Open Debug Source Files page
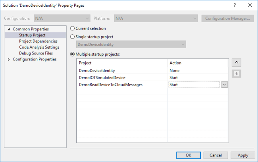Image resolution: width=258 pixels, height=162 pixels. point(36,53)
